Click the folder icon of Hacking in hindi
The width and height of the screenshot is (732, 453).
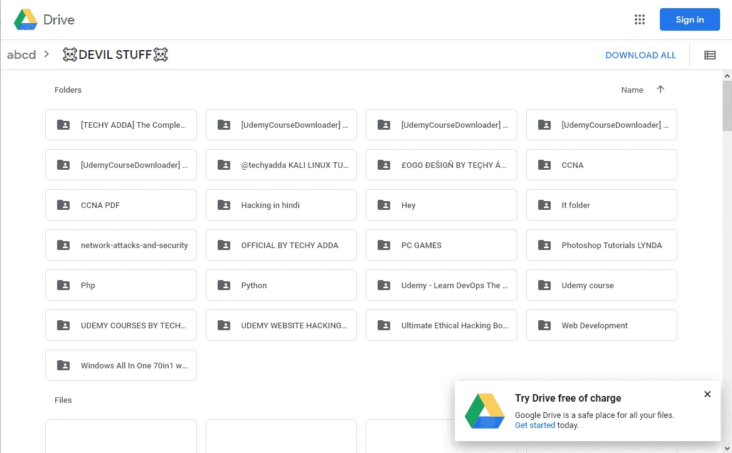[224, 205]
